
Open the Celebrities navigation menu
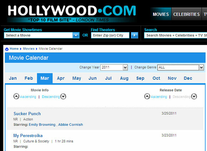186,14
